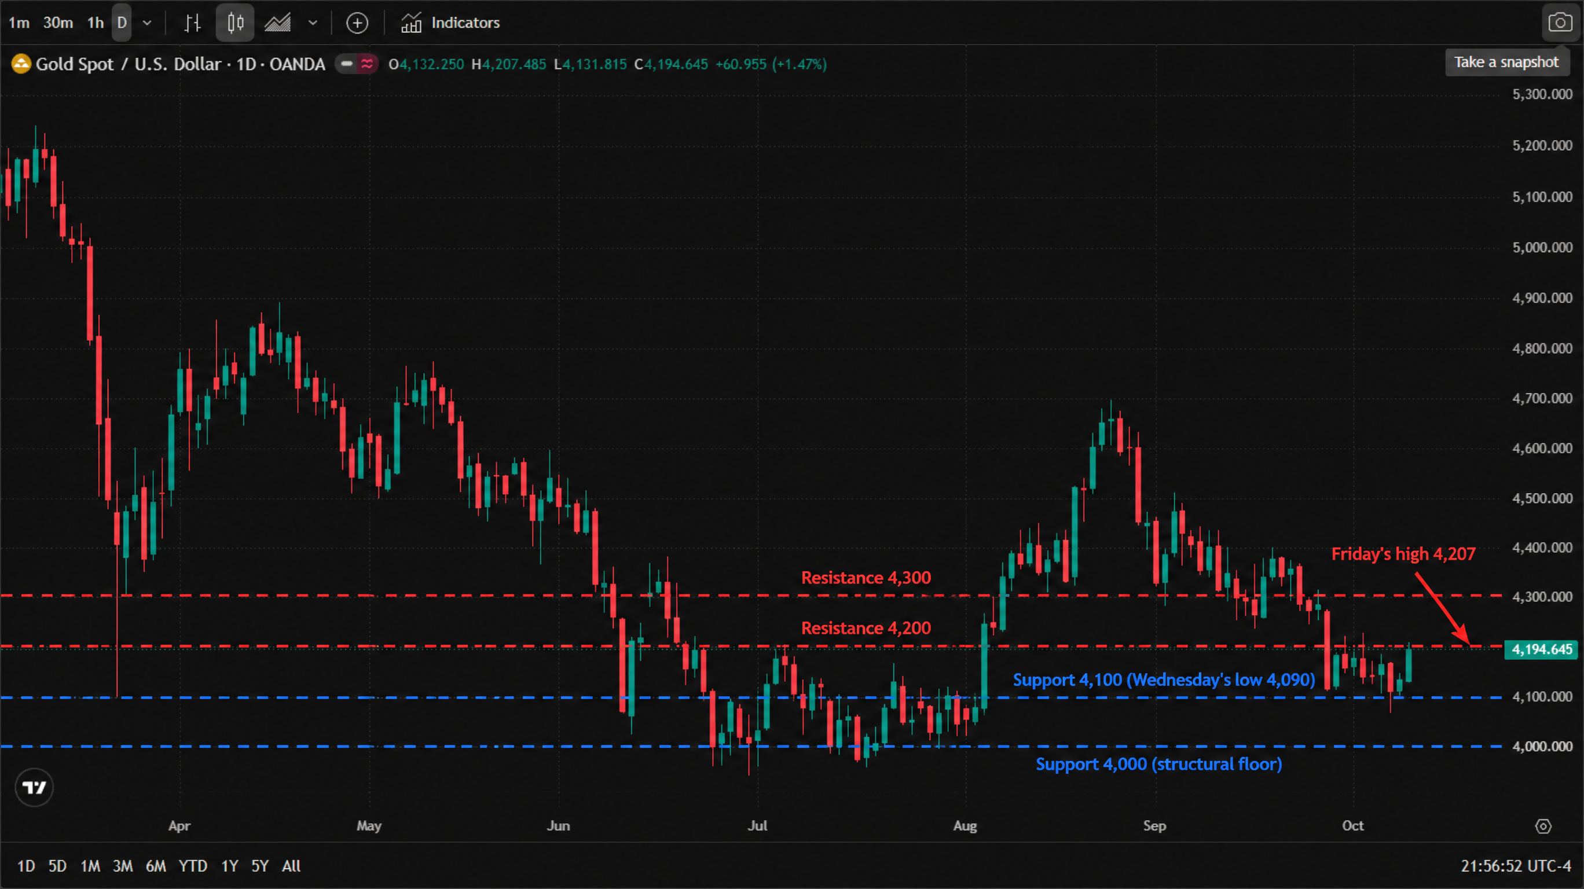Set the range to 3M
Viewport: 1584px width, 889px height.
123,866
